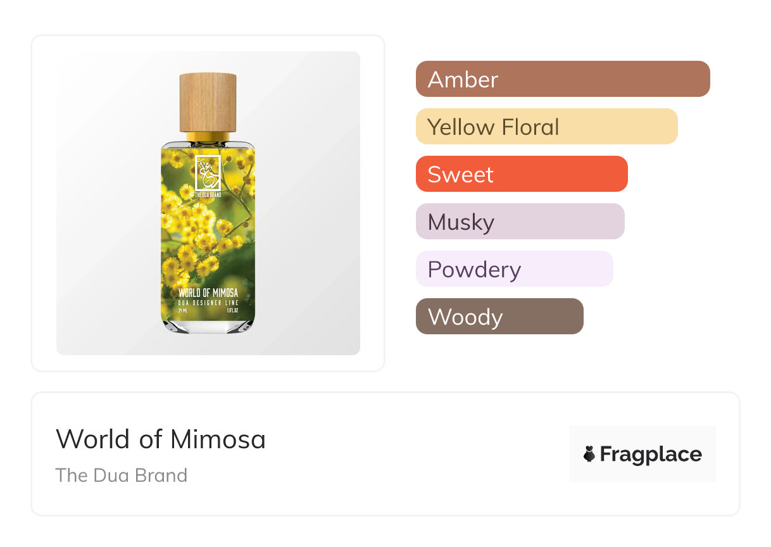Click "World of Mimosa" text on bottle label
This screenshot has height=547, width=771.
click(x=208, y=292)
